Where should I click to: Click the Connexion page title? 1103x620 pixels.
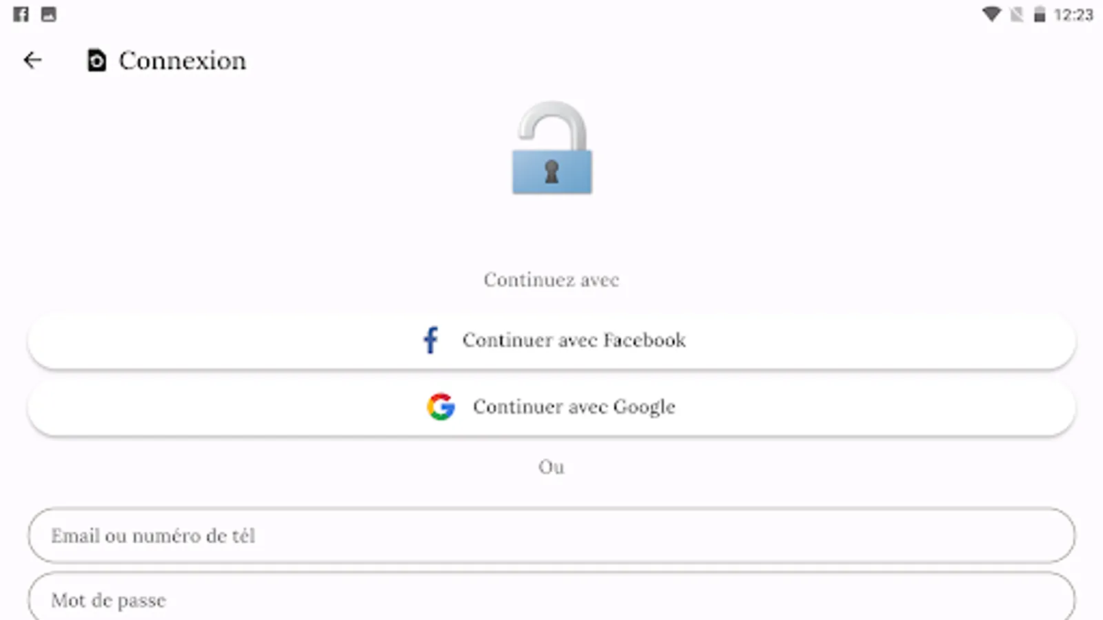pyautogui.click(x=182, y=61)
